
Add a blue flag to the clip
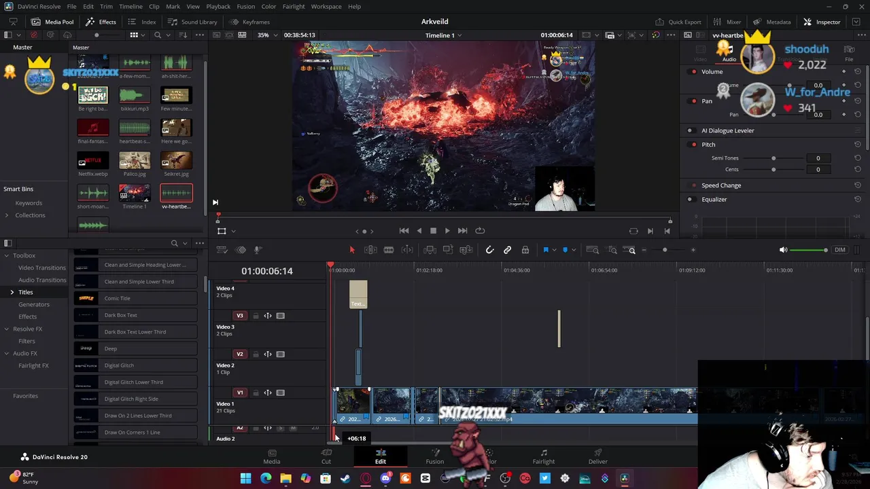tap(545, 250)
